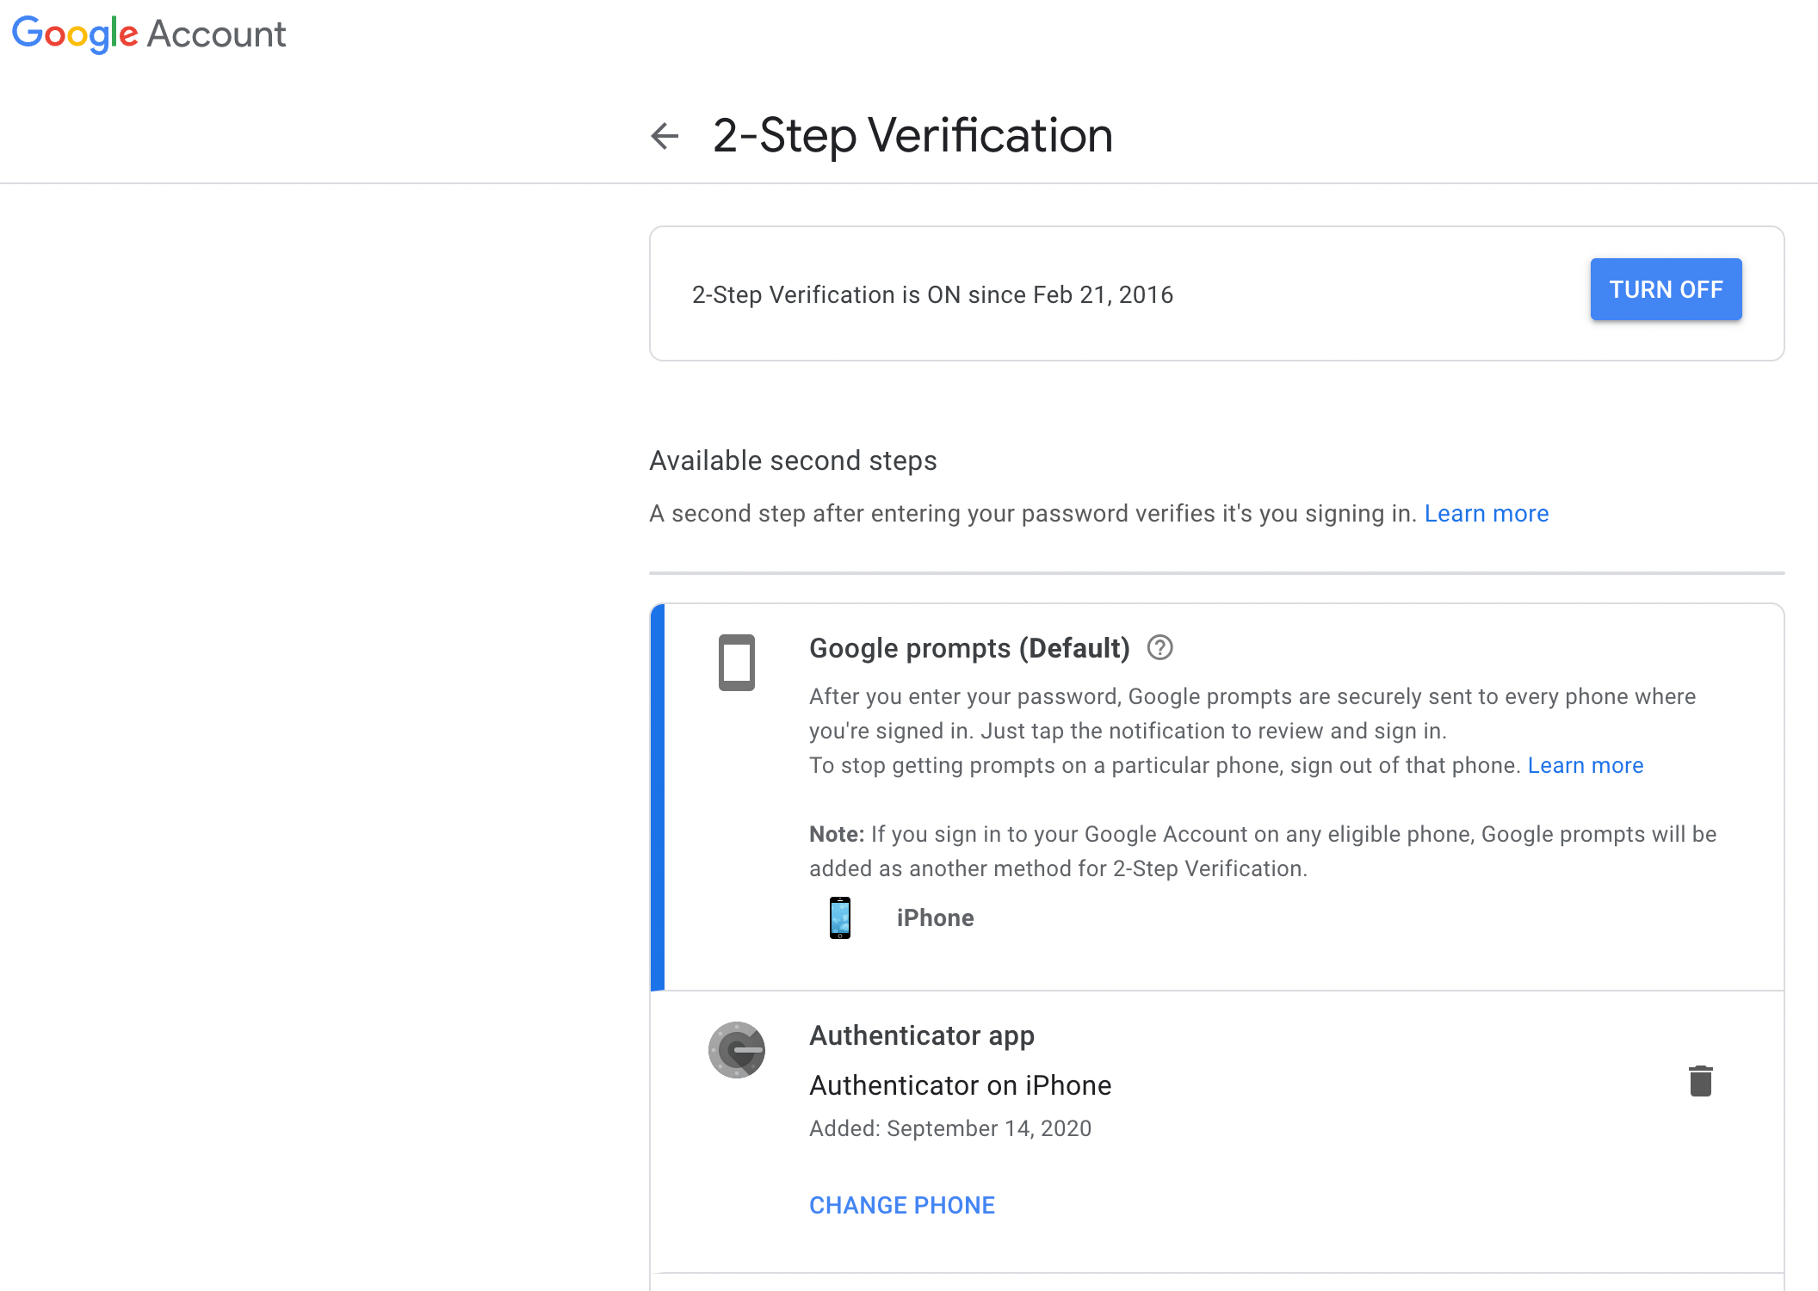Open Learn more about stopping prompts
This screenshot has width=1818, height=1291.
[x=1586, y=765]
